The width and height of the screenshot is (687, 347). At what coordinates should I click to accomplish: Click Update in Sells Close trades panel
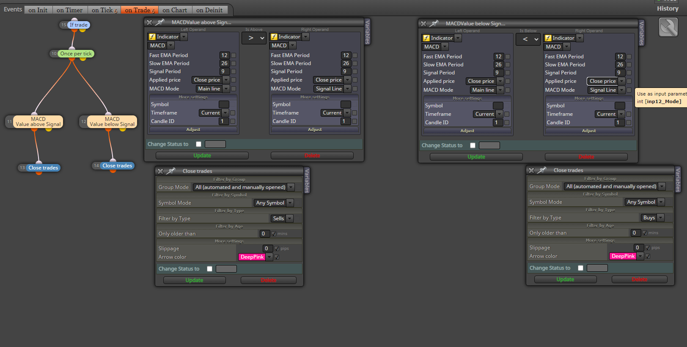click(194, 280)
